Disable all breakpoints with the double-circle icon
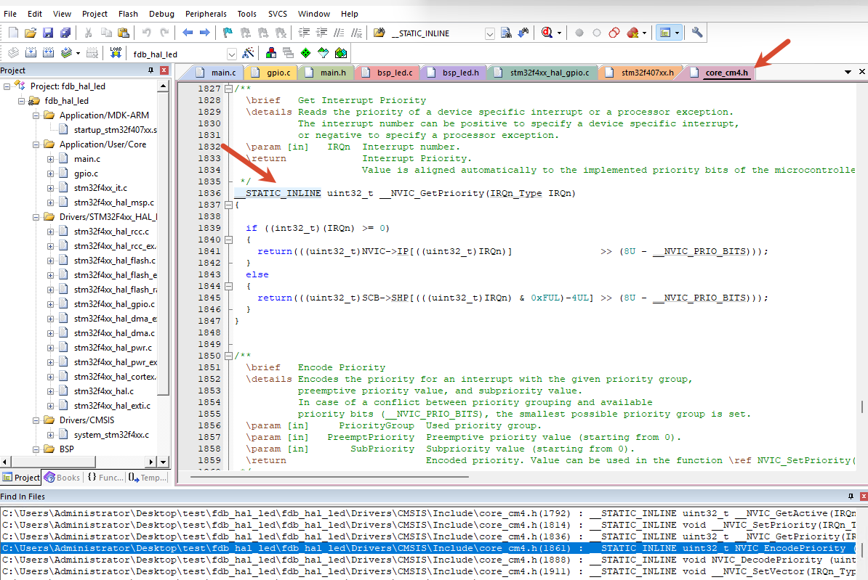Image resolution: width=868 pixels, height=580 pixels. pos(614,33)
